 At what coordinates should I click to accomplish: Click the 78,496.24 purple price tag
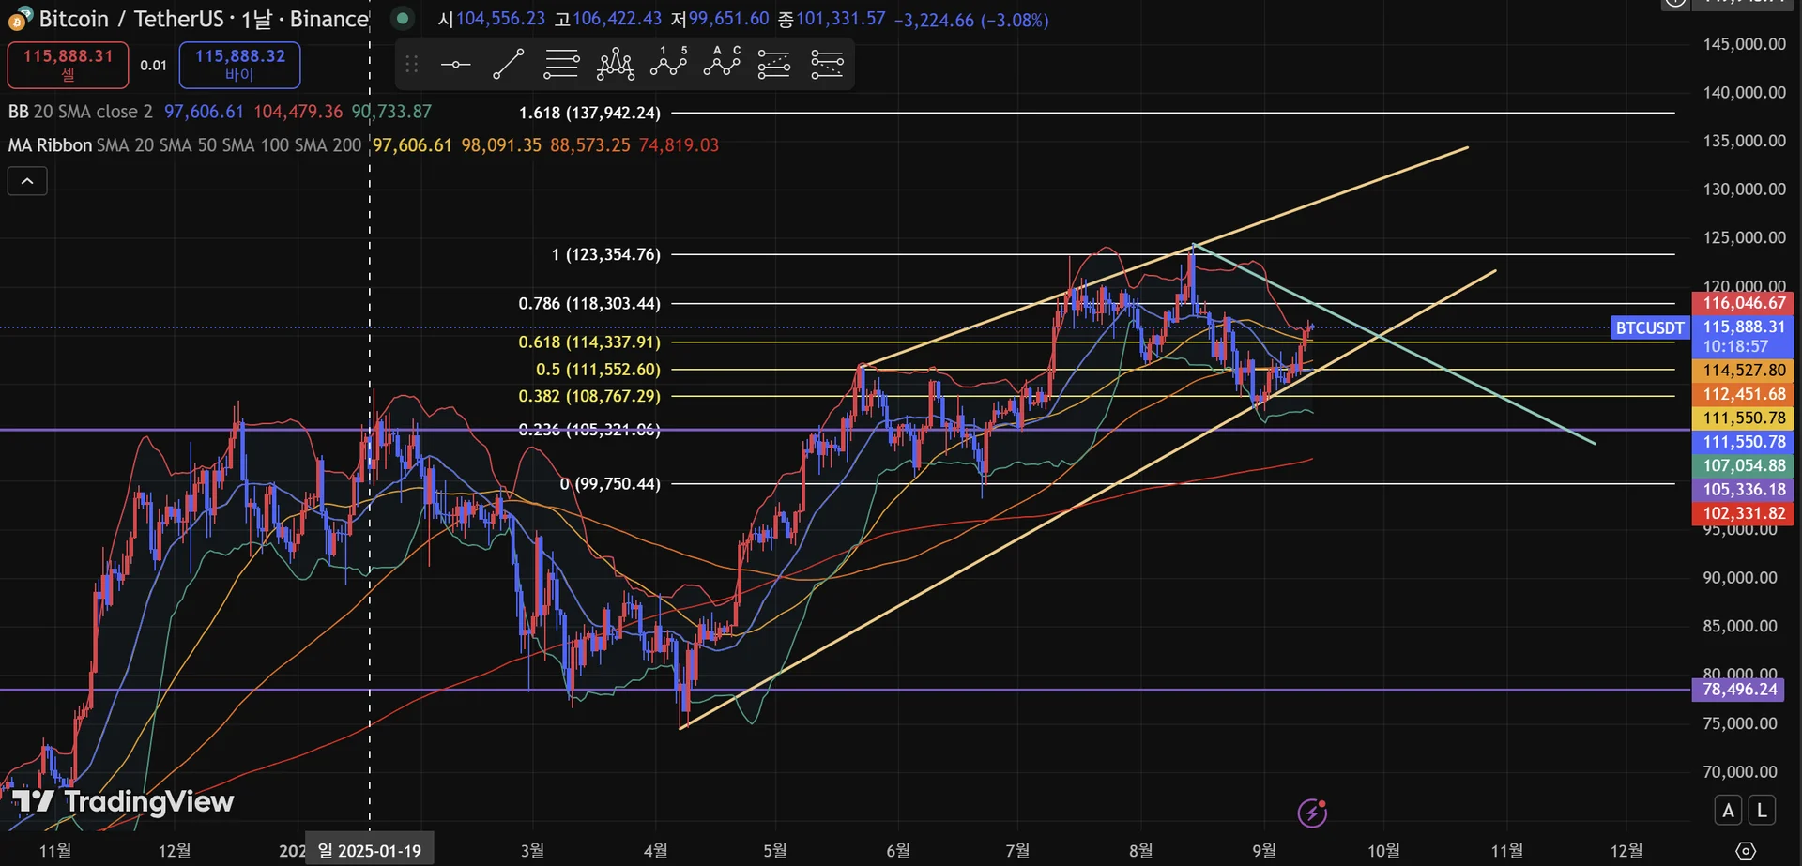click(1740, 690)
